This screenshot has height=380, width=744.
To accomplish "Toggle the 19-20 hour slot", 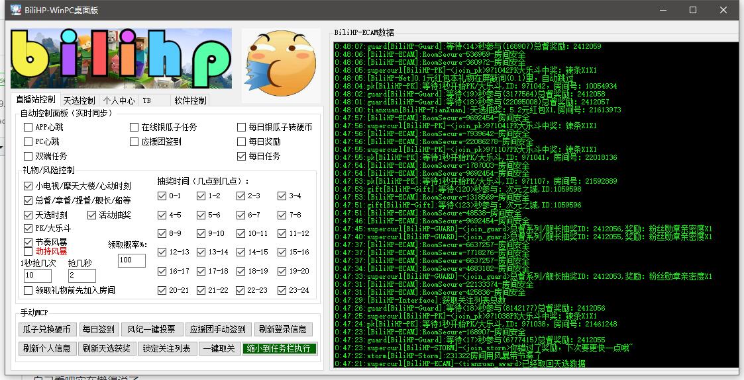I will click(x=282, y=271).
